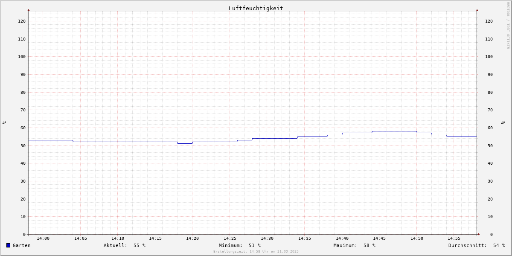
Task: Pick the 14:55 time axis label
Action: coord(454,239)
